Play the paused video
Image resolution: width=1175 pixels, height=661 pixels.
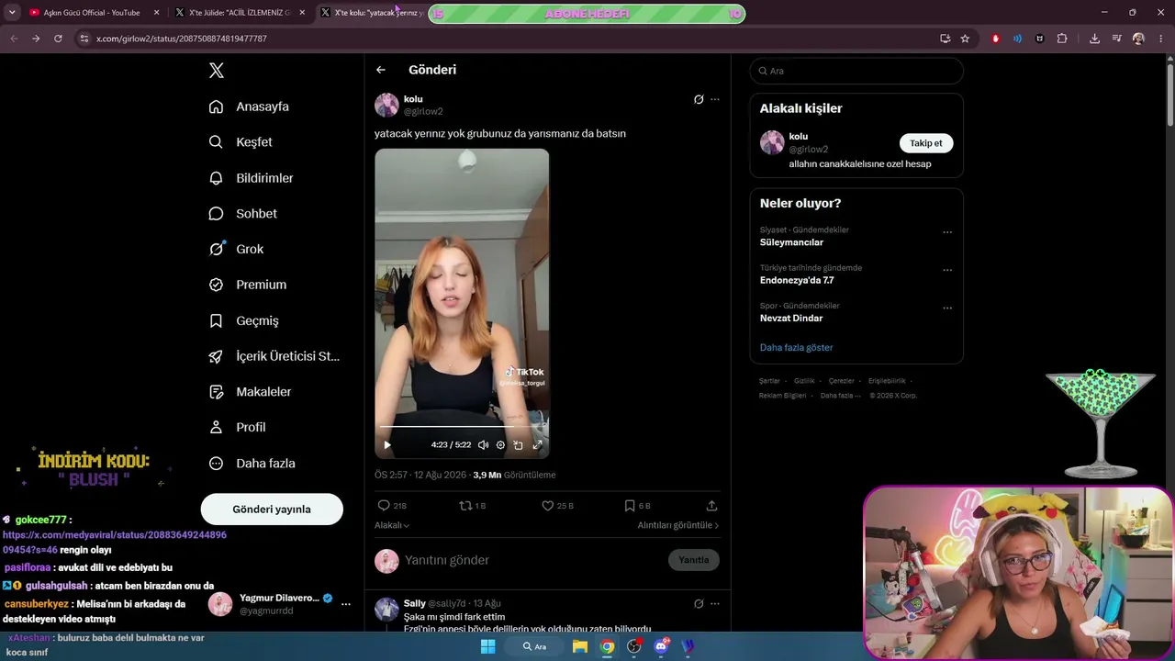(387, 445)
